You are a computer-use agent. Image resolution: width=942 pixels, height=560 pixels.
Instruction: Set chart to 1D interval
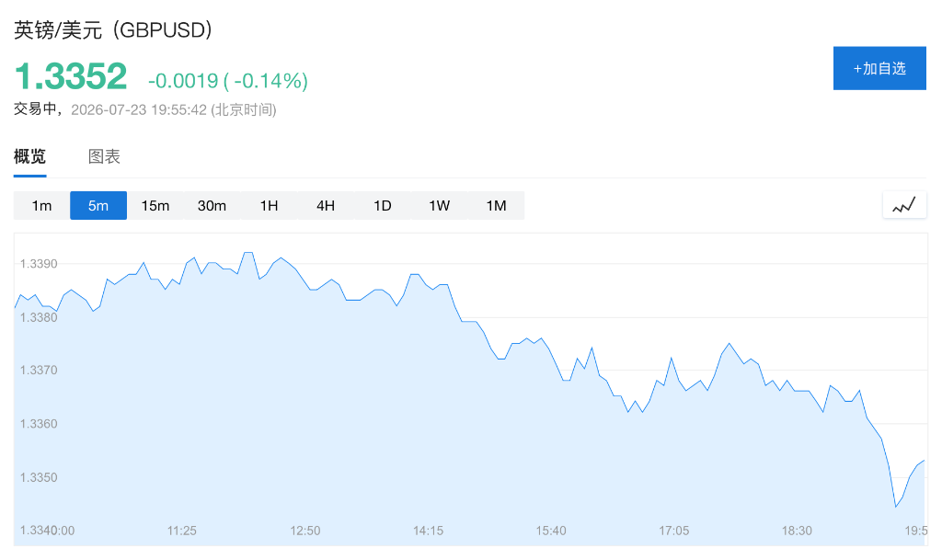point(382,205)
